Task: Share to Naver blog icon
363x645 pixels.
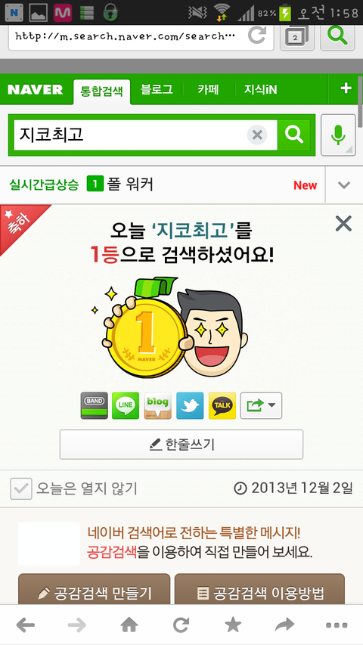Action: [x=157, y=405]
